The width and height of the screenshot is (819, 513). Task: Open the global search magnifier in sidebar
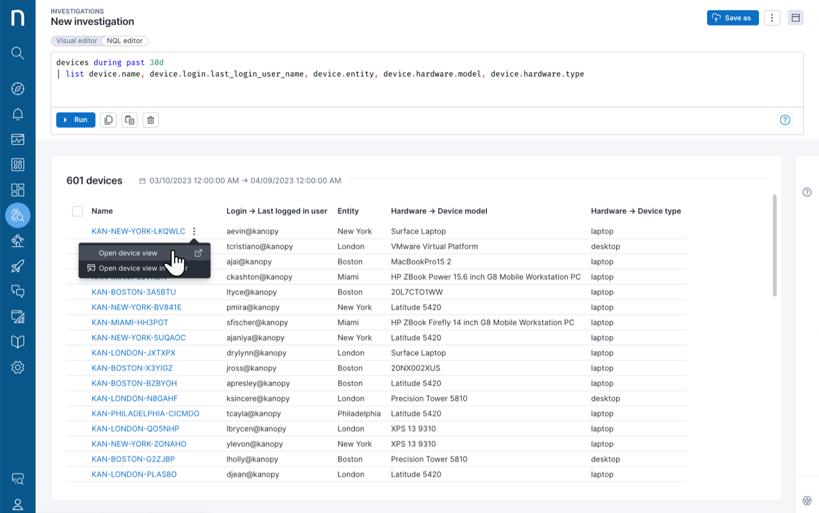tap(17, 53)
